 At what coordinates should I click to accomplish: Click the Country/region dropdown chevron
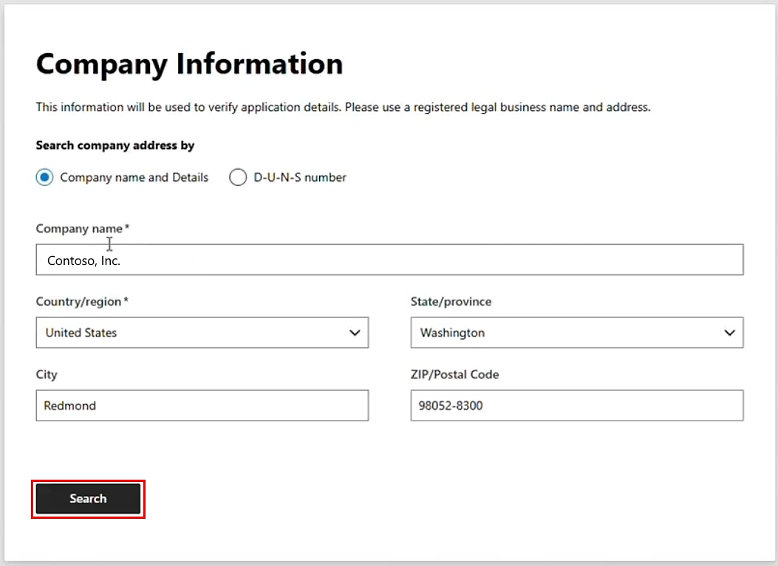click(x=353, y=333)
